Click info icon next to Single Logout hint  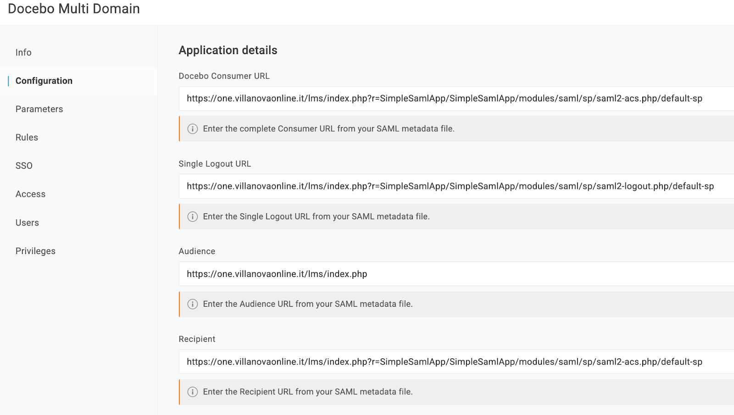tap(193, 216)
